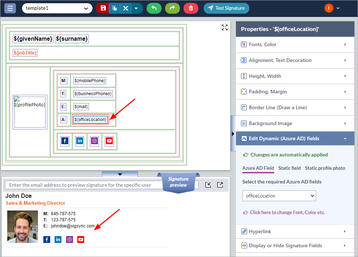Screen dimensions: 358x257
Task: Open the template1 selection dropdown
Action: point(57,8)
